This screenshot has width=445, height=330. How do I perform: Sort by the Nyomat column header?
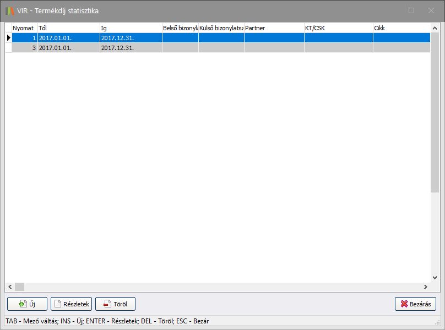pos(24,28)
